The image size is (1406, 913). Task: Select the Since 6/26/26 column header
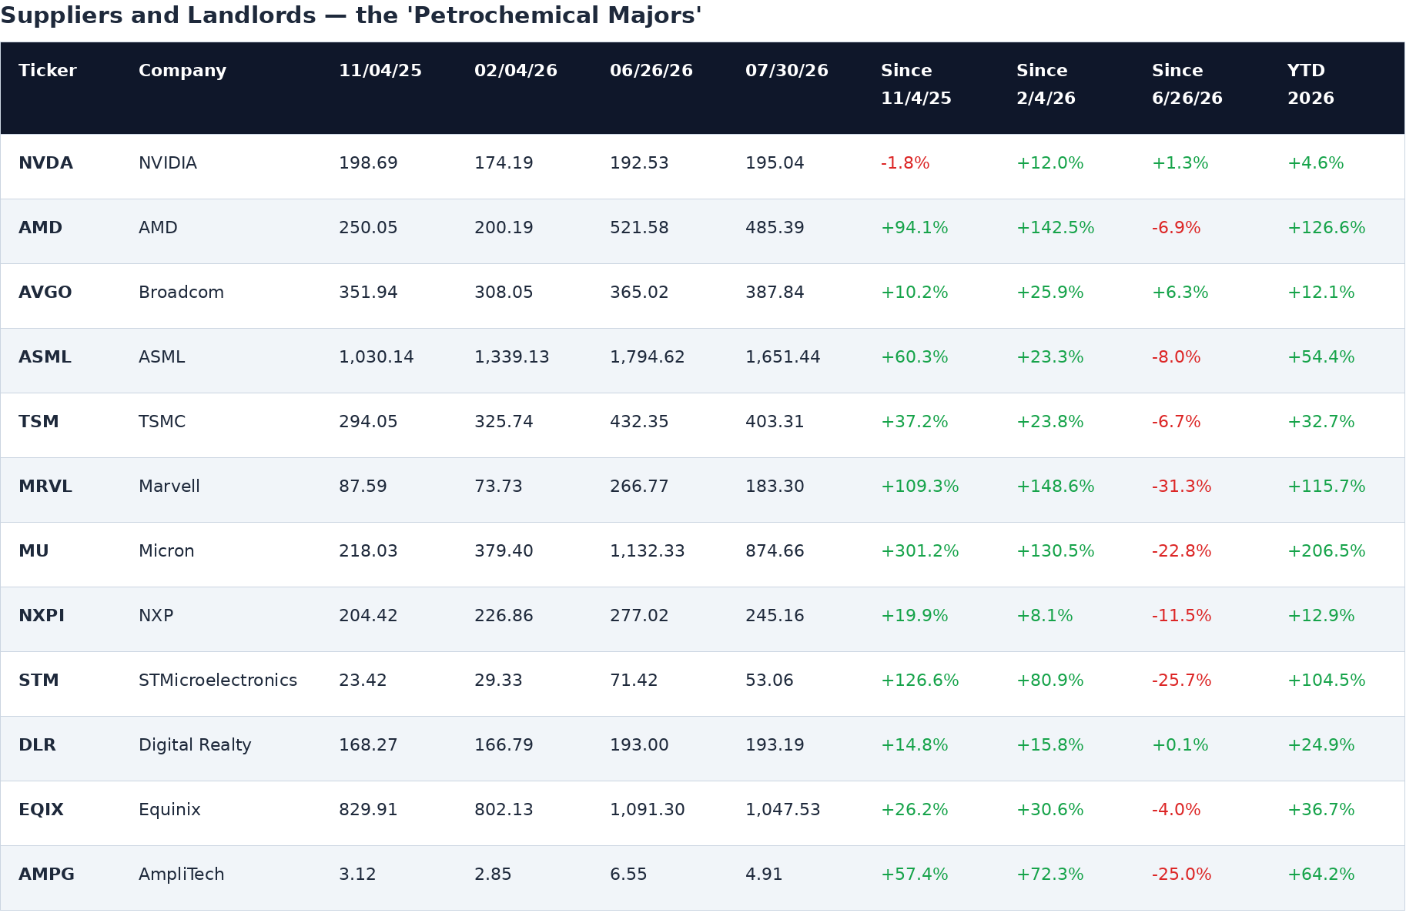[1187, 85]
